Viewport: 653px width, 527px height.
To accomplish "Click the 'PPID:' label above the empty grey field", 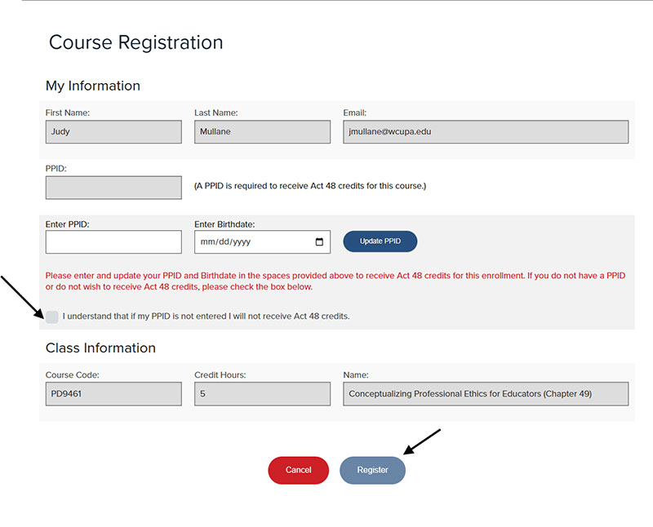I will [x=56, y=169].
